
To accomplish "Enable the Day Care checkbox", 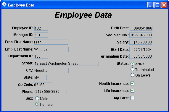I will point(132,98).
